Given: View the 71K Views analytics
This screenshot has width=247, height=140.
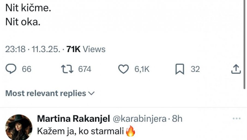Looking at the screenshot, I should (x=86, y=49).
